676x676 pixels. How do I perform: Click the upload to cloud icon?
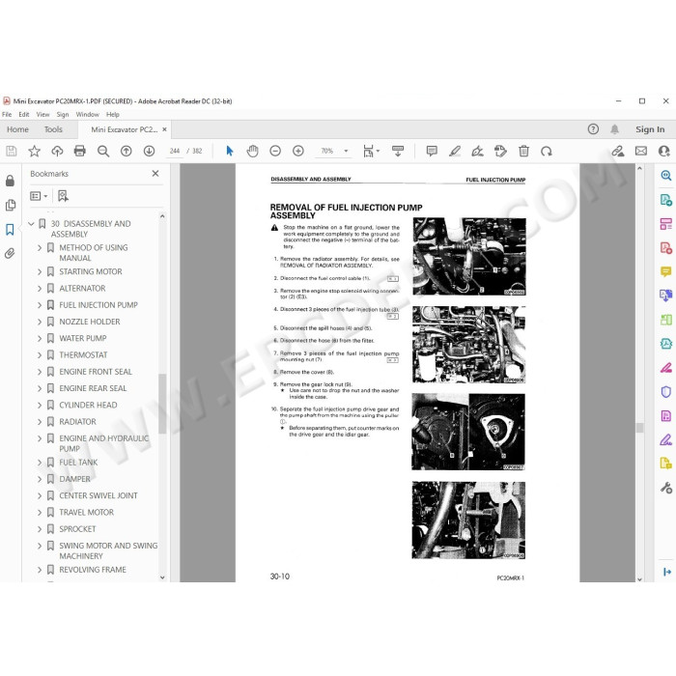pyautogui.click(x=57, y=151)
